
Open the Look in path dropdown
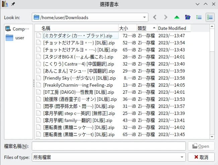pyautogui.click(x=145, y=17)
